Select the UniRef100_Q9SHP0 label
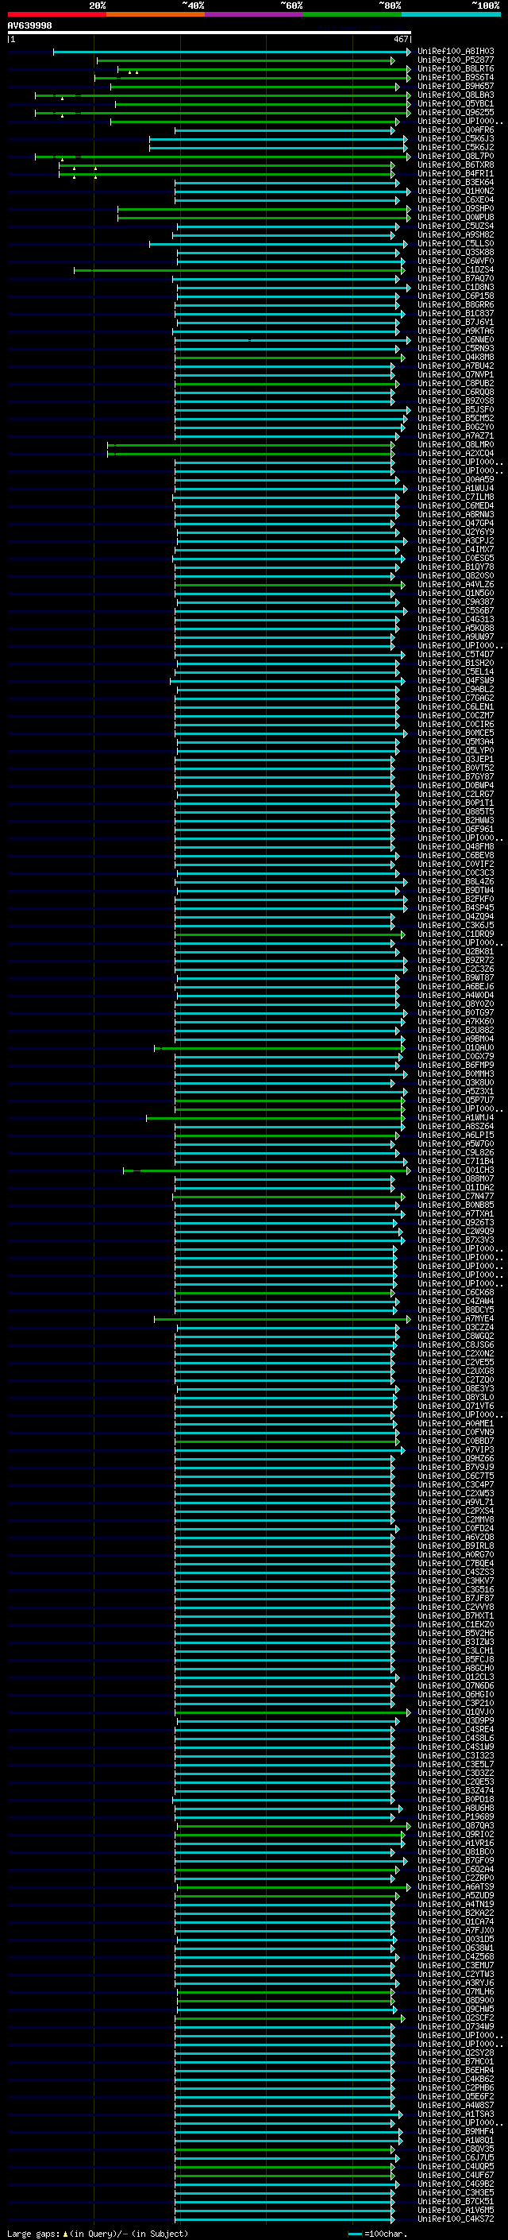This screenshot has height=2240, width=508. click(x=456, y=209)
